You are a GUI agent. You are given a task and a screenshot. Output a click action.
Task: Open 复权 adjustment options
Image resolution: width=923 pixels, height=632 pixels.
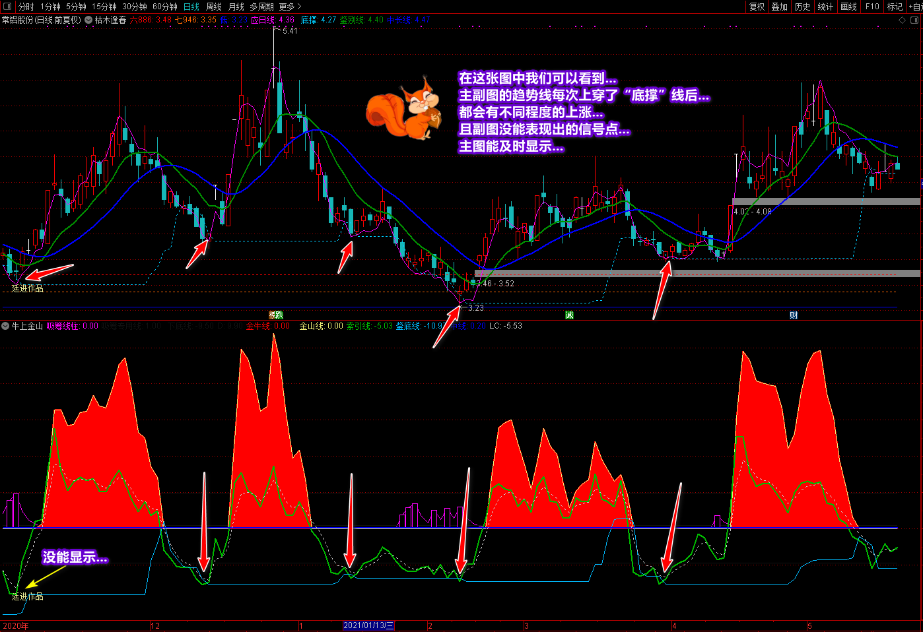757,7
